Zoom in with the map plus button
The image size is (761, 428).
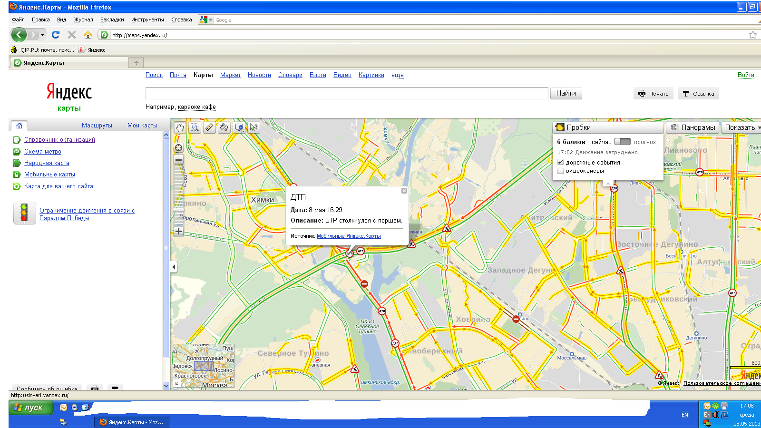[x=178, y=232]
